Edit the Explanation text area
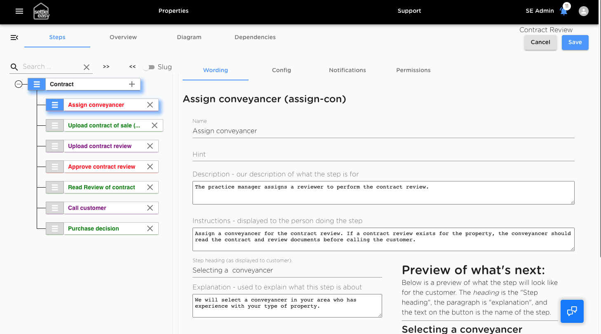Image resolution: width=601 pixels, height=334 pixels. point(287,306)
